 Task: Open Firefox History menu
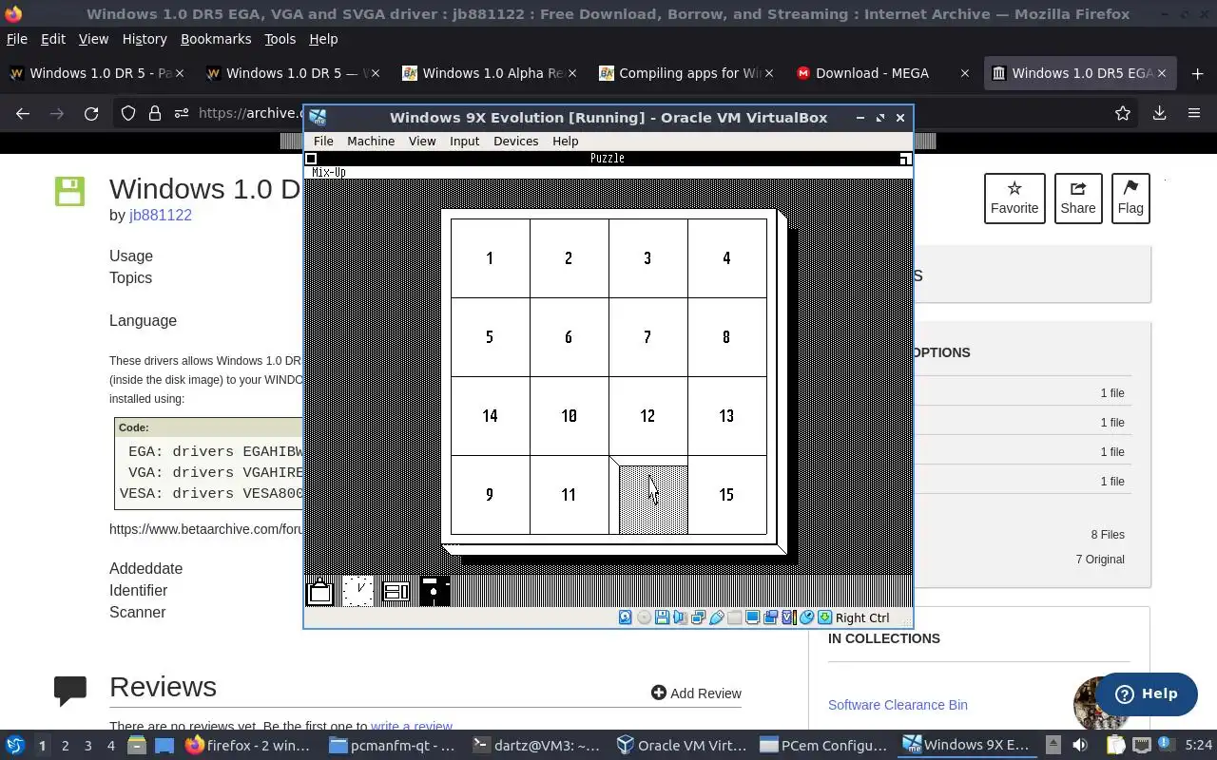tap(145, 39)
